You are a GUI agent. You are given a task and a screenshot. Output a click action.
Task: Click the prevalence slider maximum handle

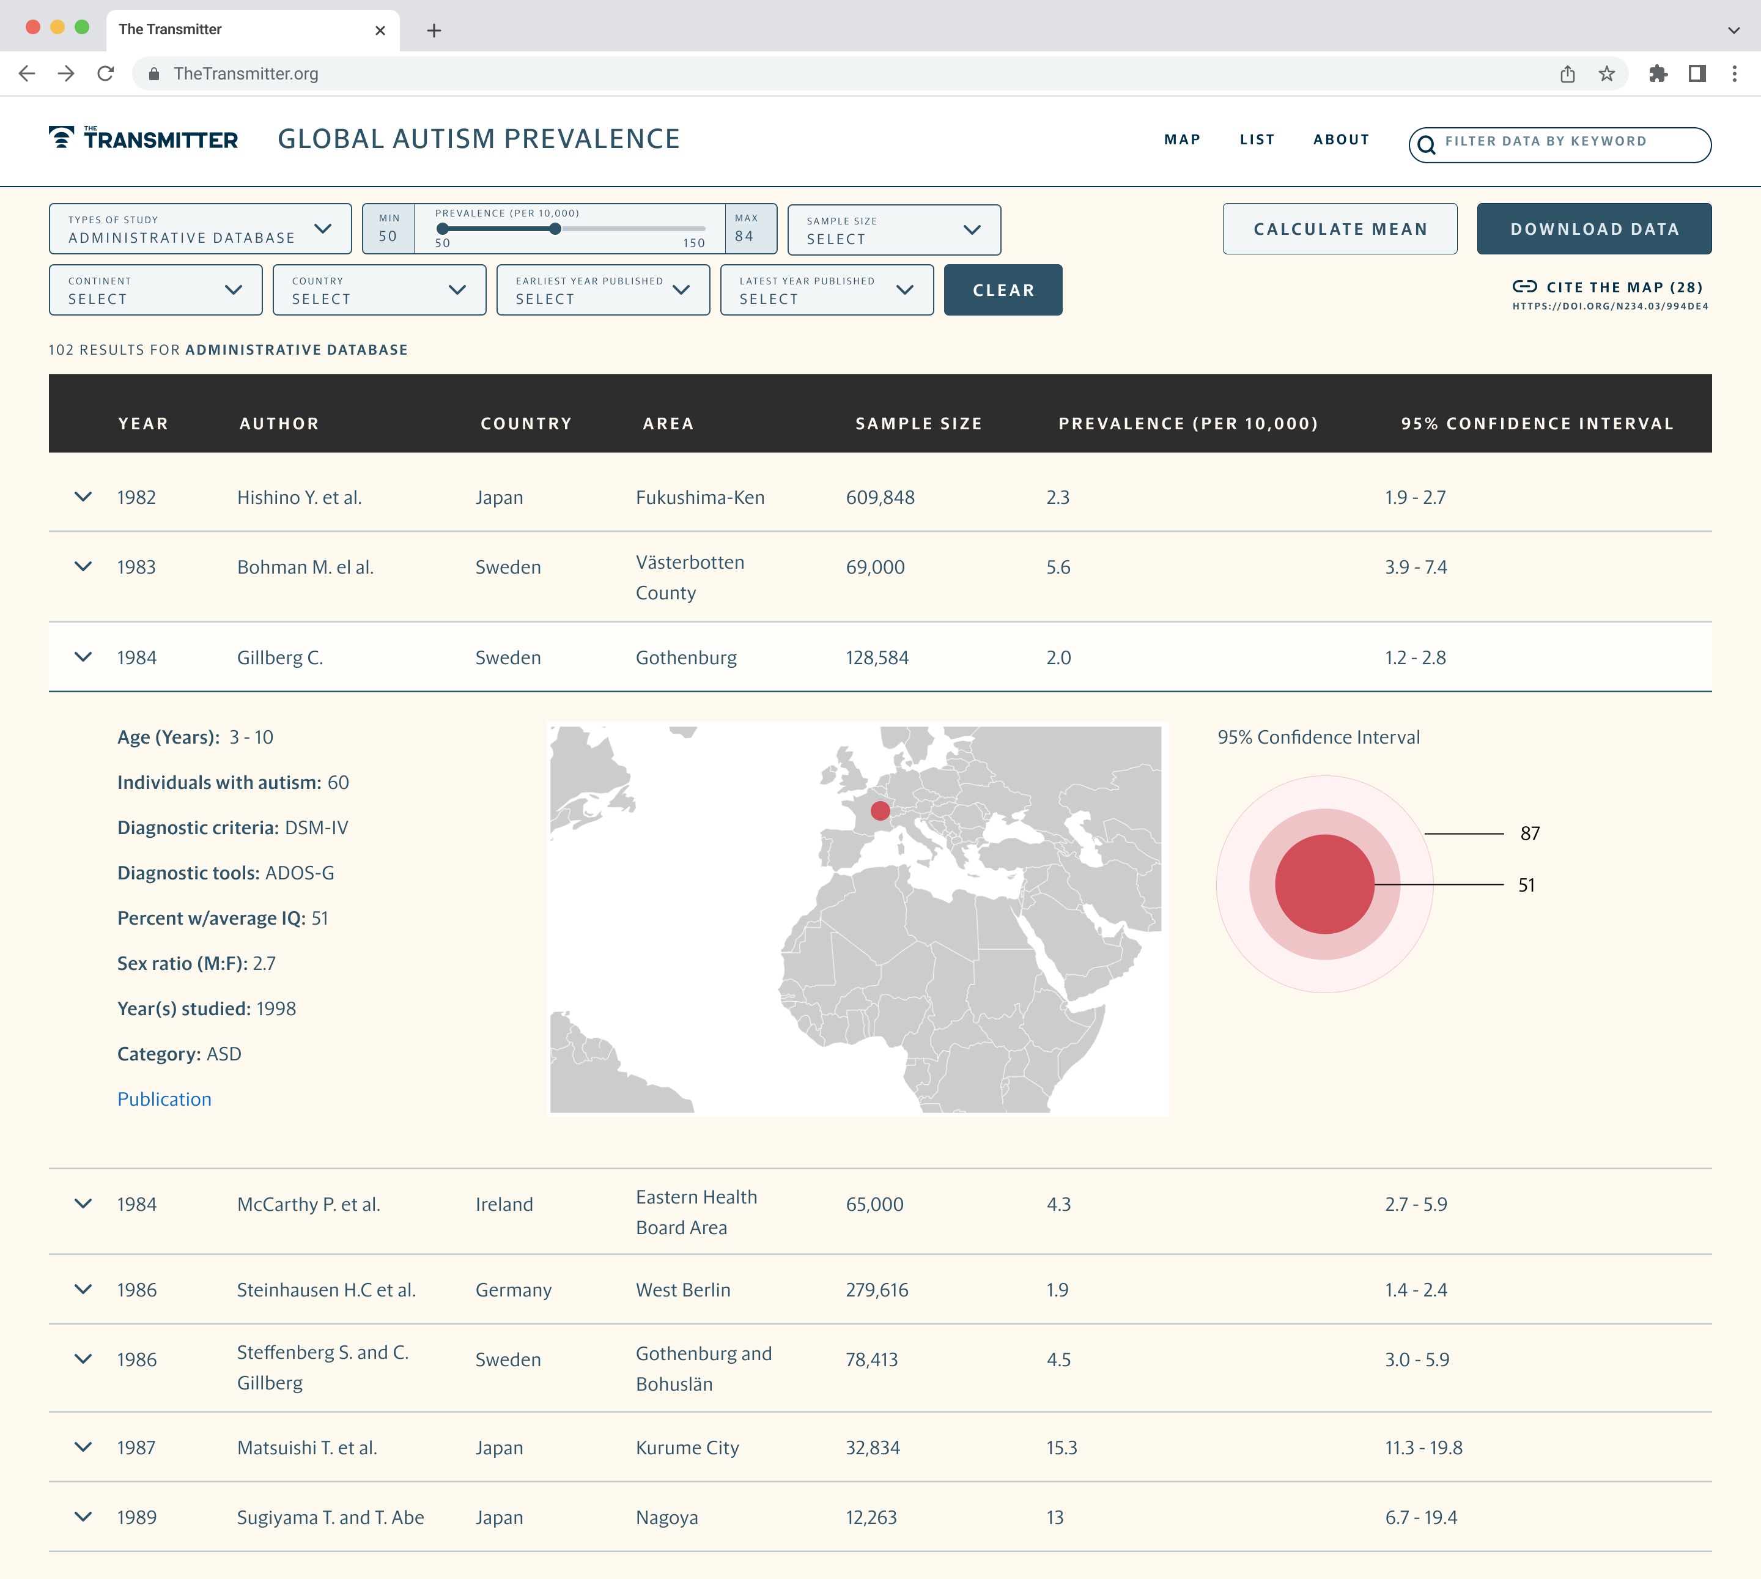(x=555, y=229)
